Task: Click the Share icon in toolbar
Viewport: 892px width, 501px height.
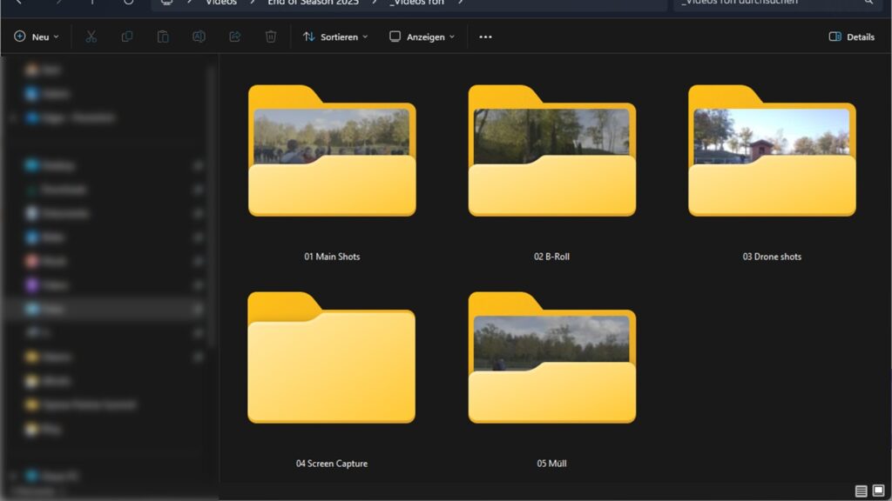Action: pos(234,37)
